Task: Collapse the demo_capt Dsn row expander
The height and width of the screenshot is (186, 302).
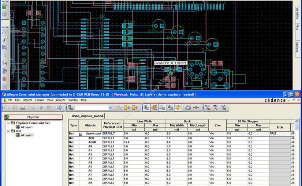Action: click(81, 134)
